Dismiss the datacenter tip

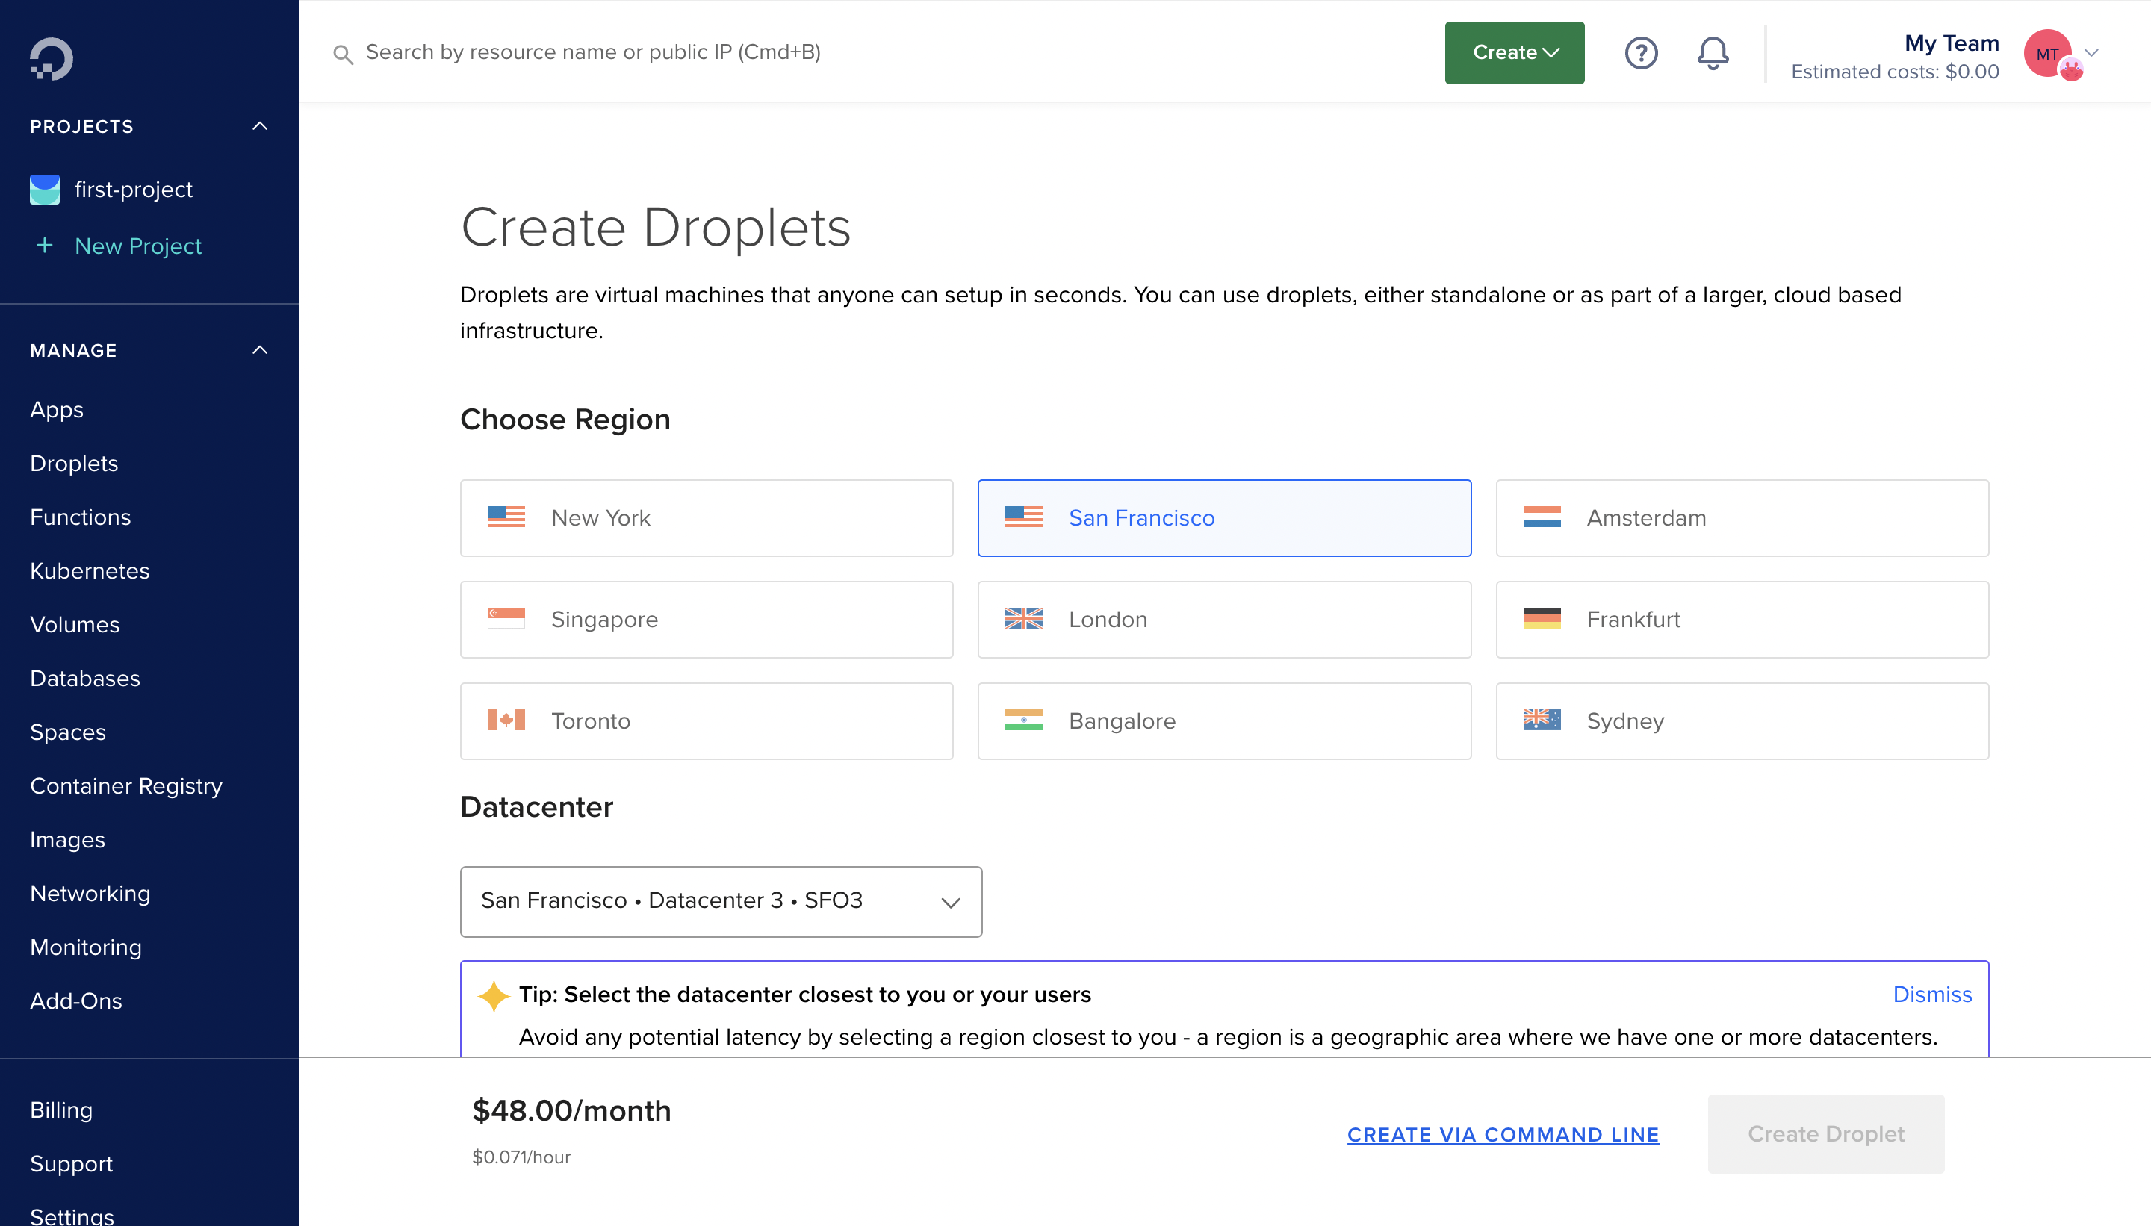tap(1931, 995)
